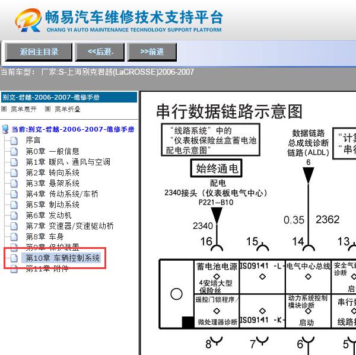Click the 4安培大型保险丝 label

(215, 287)
